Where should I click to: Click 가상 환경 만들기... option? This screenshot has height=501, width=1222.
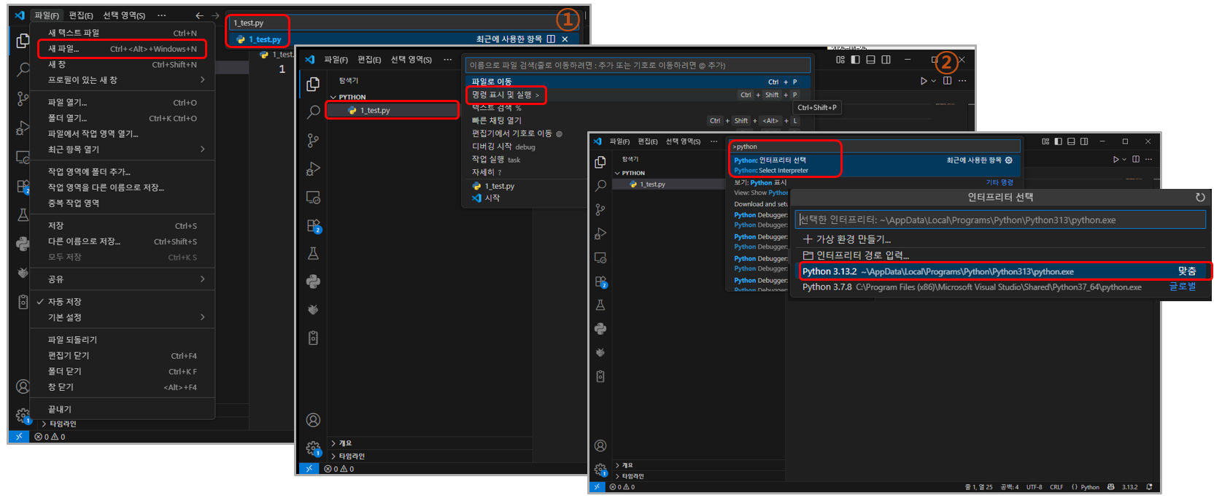pos(852,239)
